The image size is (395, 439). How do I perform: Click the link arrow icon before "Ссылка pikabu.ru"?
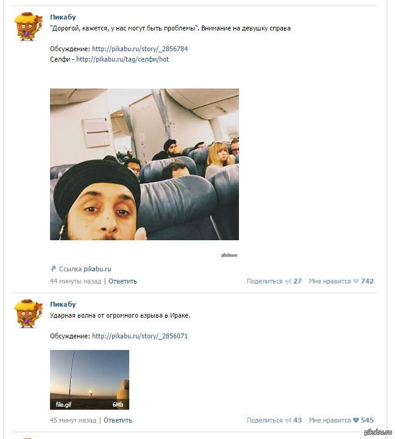pyautogui.click(x=53, y=269)
